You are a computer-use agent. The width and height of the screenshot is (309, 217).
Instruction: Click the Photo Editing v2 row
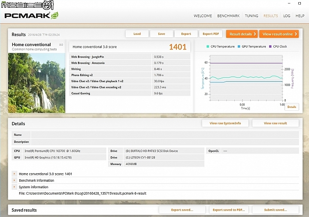[130, 75]
